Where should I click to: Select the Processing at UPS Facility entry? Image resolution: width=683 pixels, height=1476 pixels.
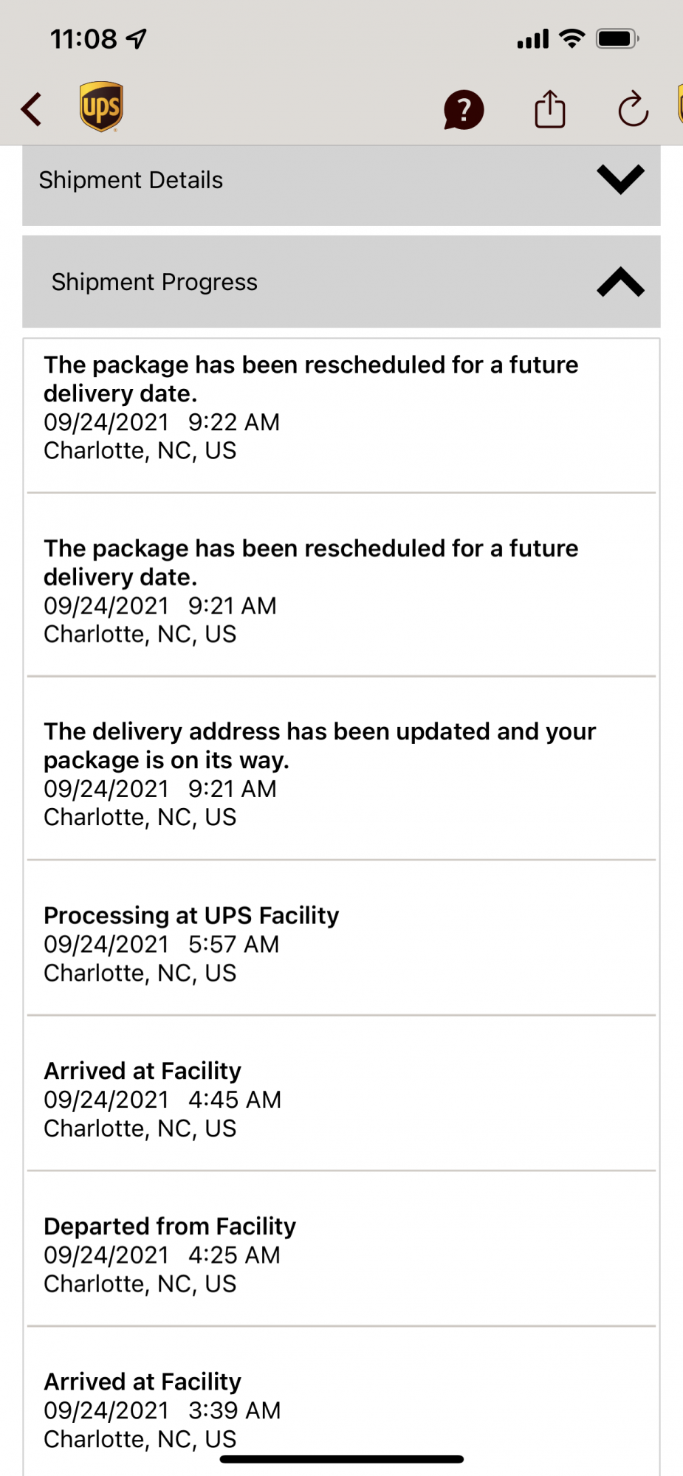click(x=191, y=944)
